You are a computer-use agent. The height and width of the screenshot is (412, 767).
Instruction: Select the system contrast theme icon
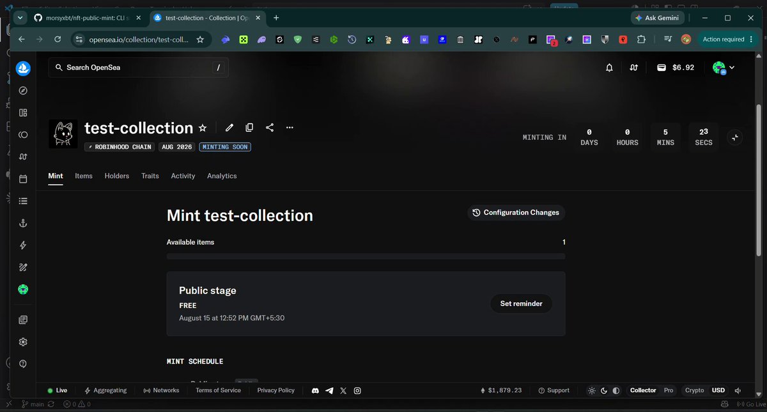[x=616, y=390]
